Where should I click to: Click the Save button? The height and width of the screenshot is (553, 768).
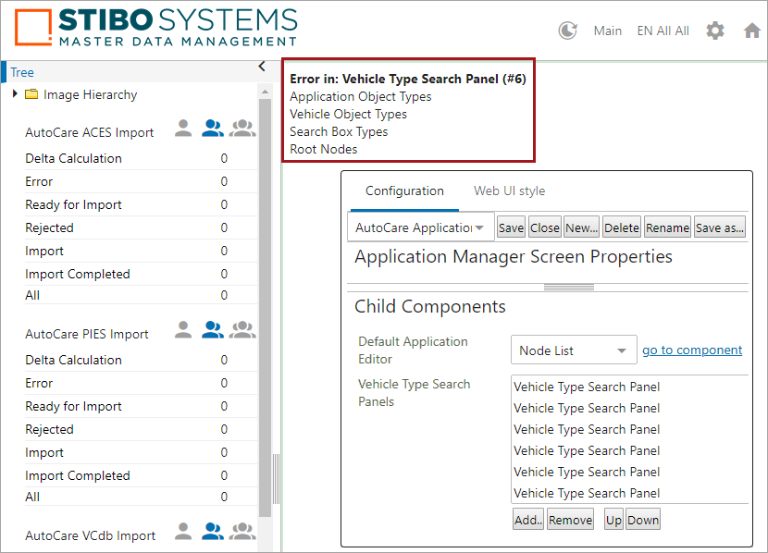click(511, 227)
